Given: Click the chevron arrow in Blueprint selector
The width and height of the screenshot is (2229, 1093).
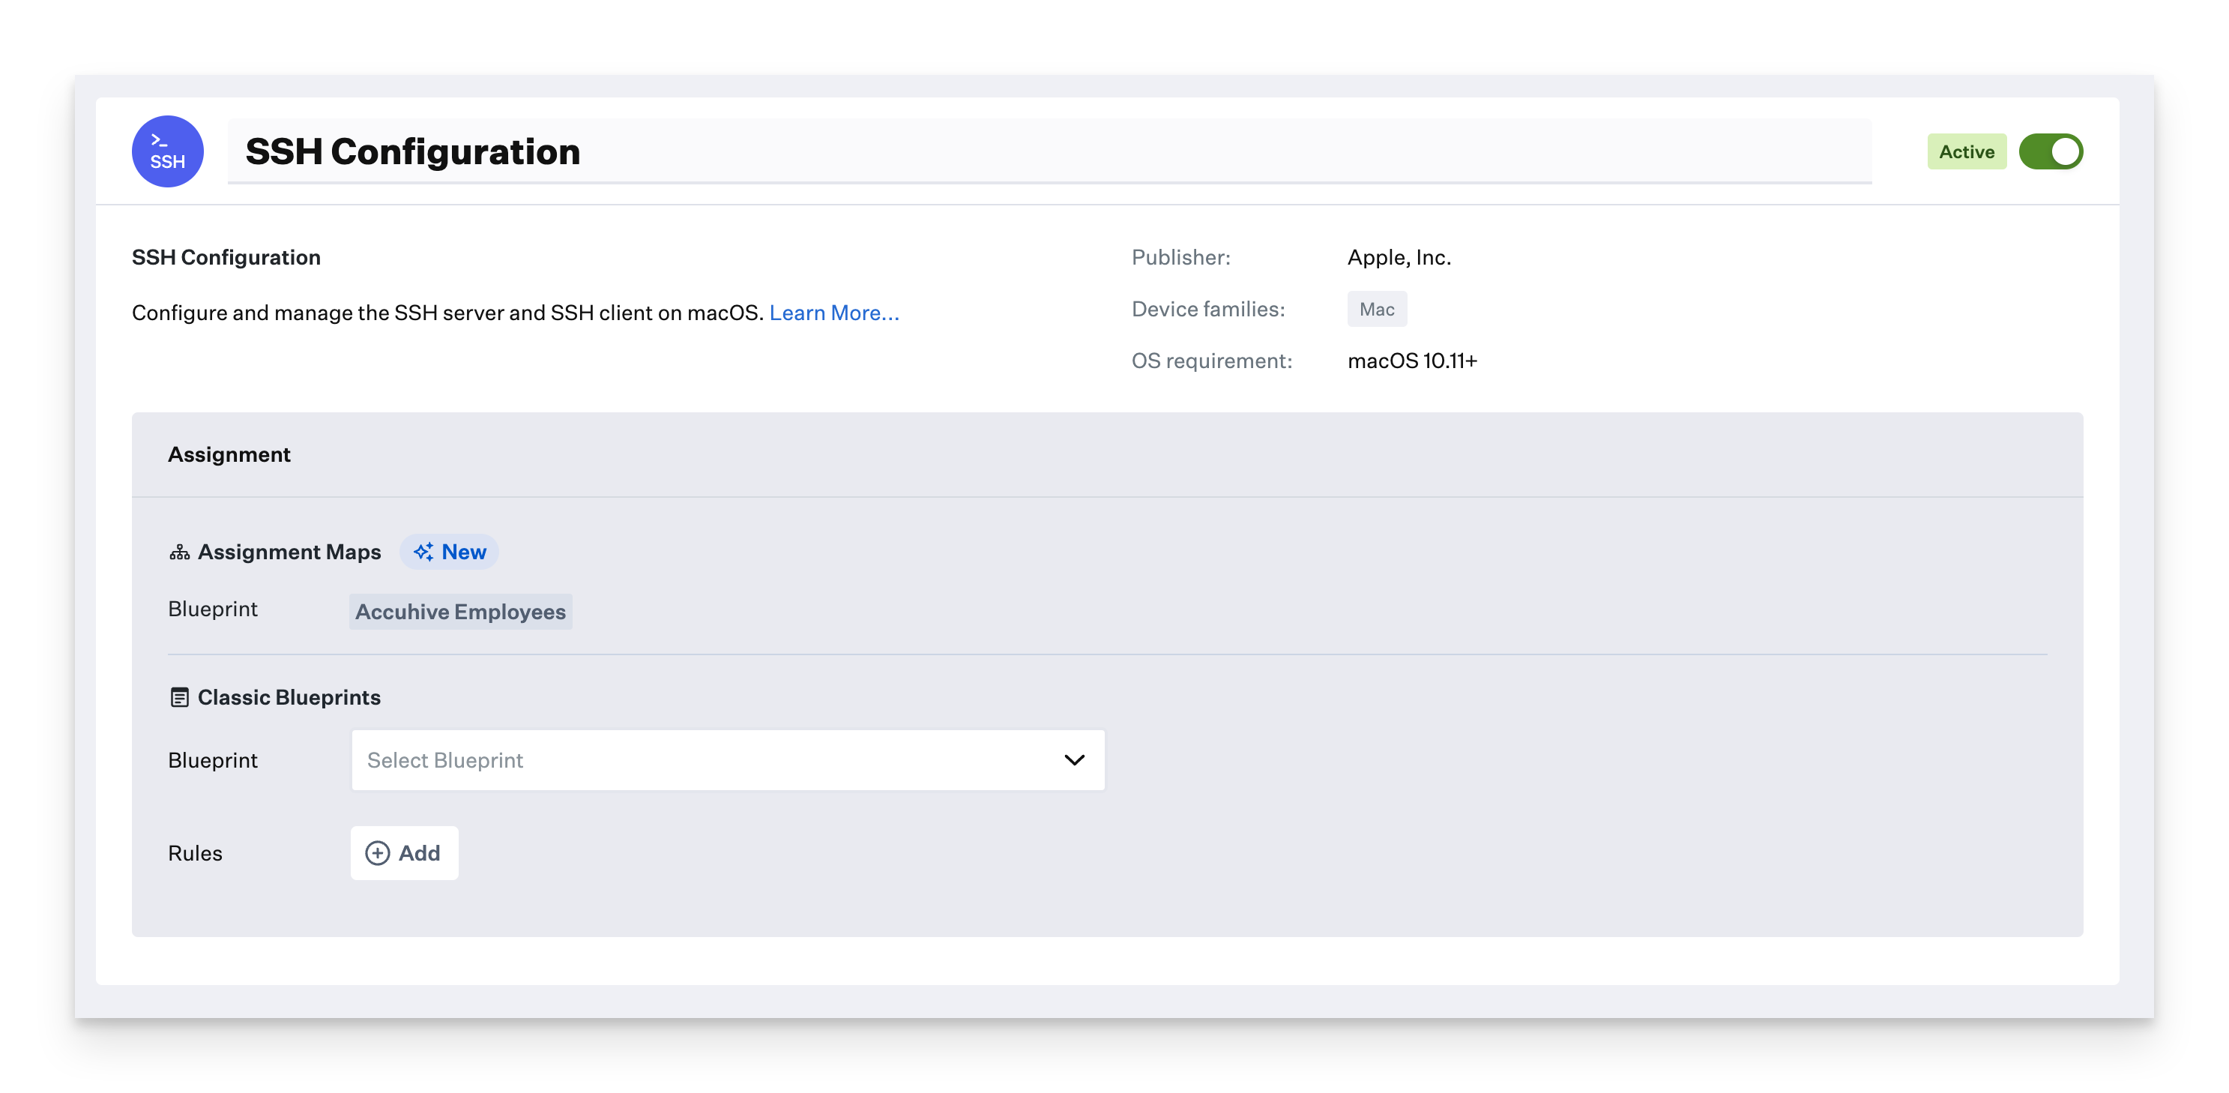Looking at the screenshot, I should 1074,760.
